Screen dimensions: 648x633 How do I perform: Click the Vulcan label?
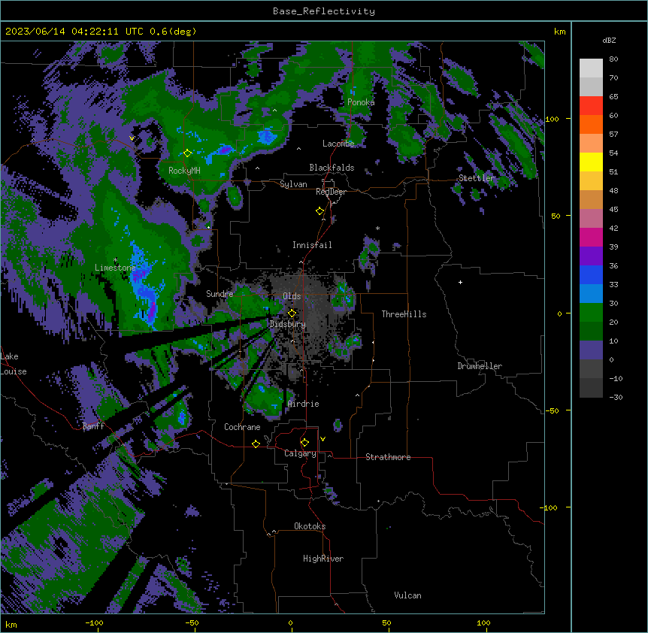pos(408,595)
